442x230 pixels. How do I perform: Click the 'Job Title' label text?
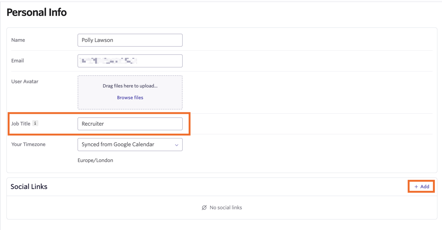tap(20, 124)
